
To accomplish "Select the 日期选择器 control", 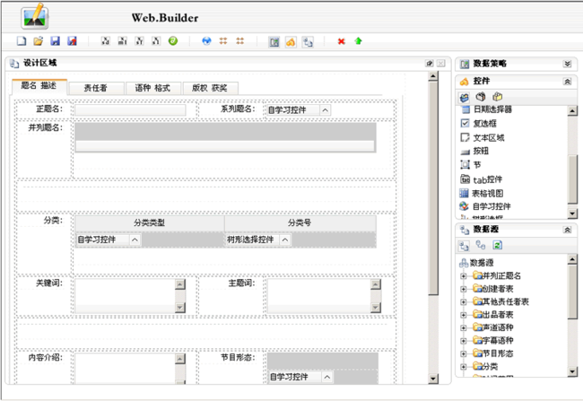I will click(x=486, y=109).
